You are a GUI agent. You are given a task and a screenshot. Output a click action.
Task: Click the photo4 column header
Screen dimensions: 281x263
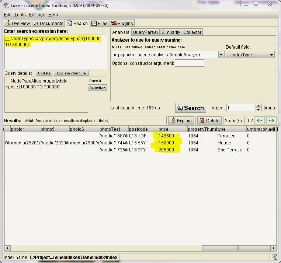25,129
